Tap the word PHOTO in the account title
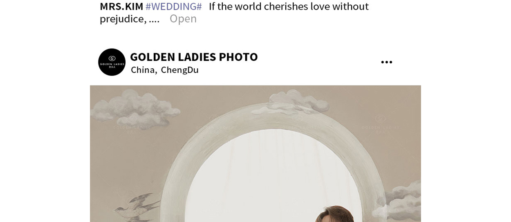The height and width of the screenshot is (222, 511). (x=238, y=57)
